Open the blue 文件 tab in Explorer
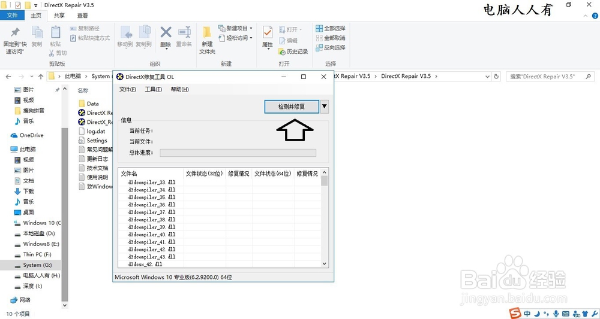The height and width of the screenshot is (319, 600). pos(12,16)
